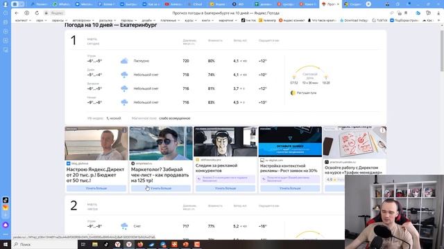
Task: Go back with the browser back arrow
Action: (17, 13)
